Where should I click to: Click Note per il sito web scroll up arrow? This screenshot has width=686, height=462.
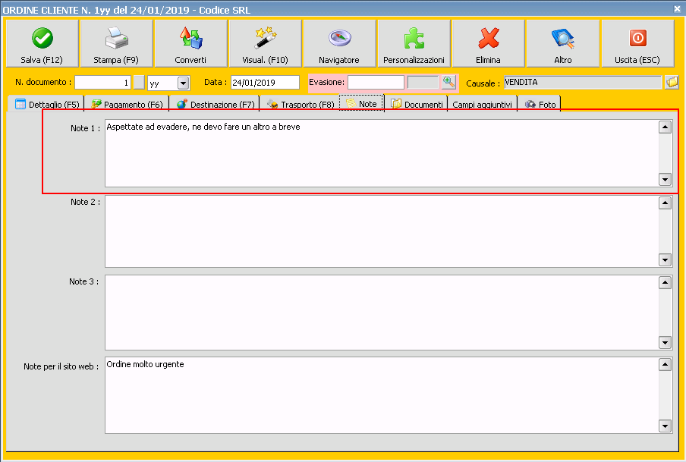coord(665,364)
